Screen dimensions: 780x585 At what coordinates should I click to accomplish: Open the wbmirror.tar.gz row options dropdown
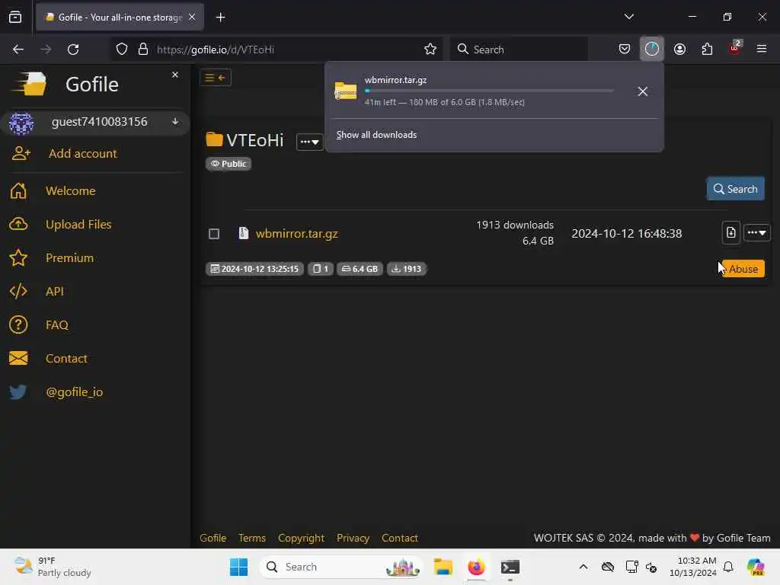pos(756,232)
